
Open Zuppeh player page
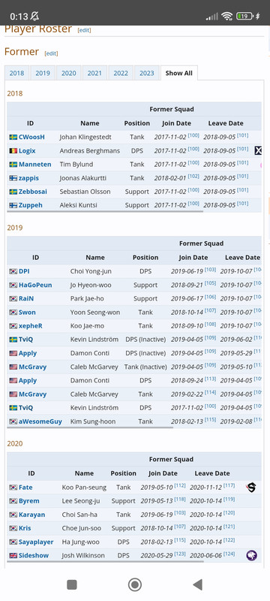(31, 205)
